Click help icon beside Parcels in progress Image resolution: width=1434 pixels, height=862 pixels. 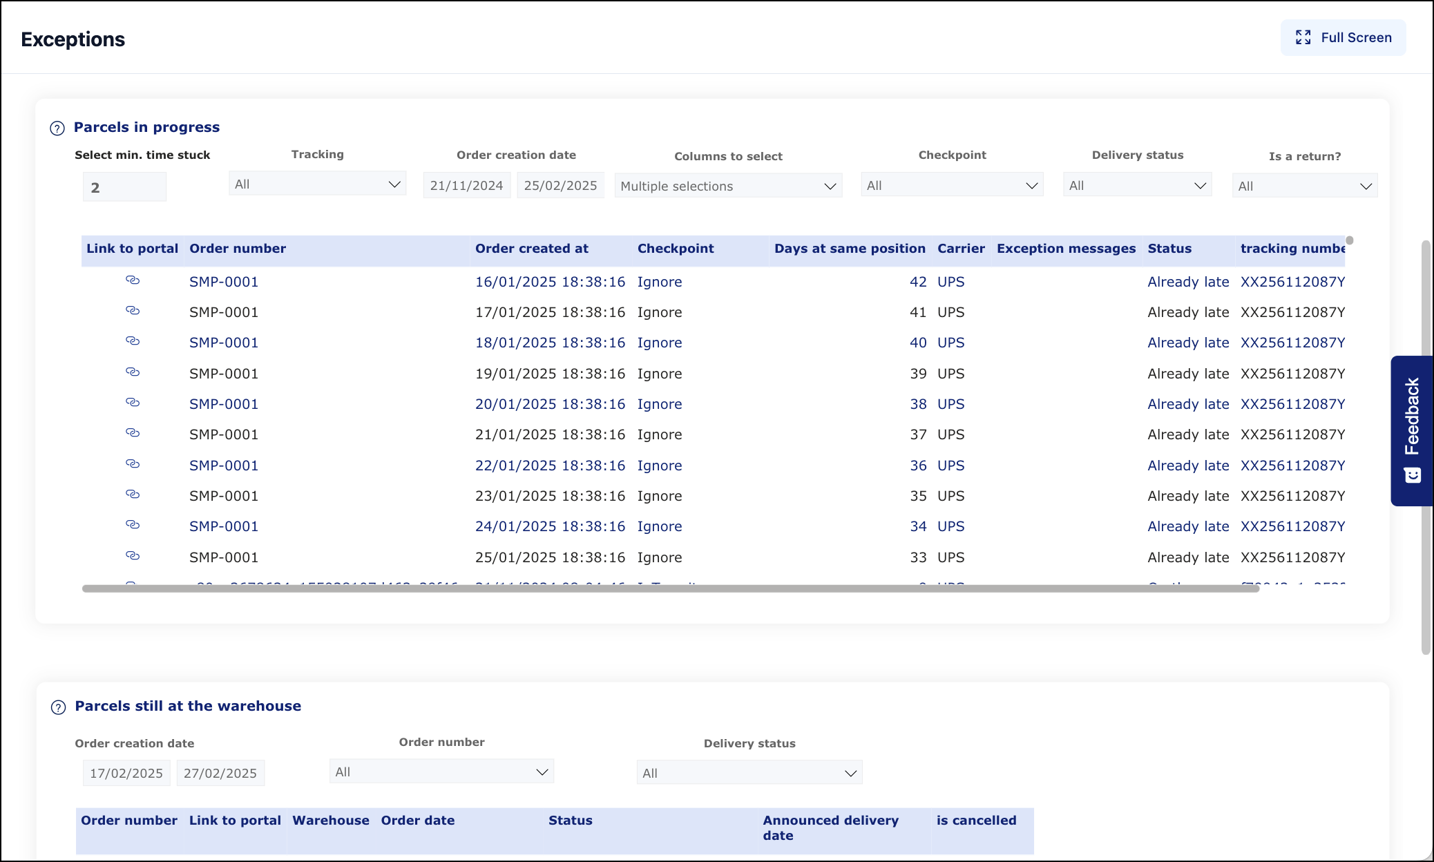(57, 128)
